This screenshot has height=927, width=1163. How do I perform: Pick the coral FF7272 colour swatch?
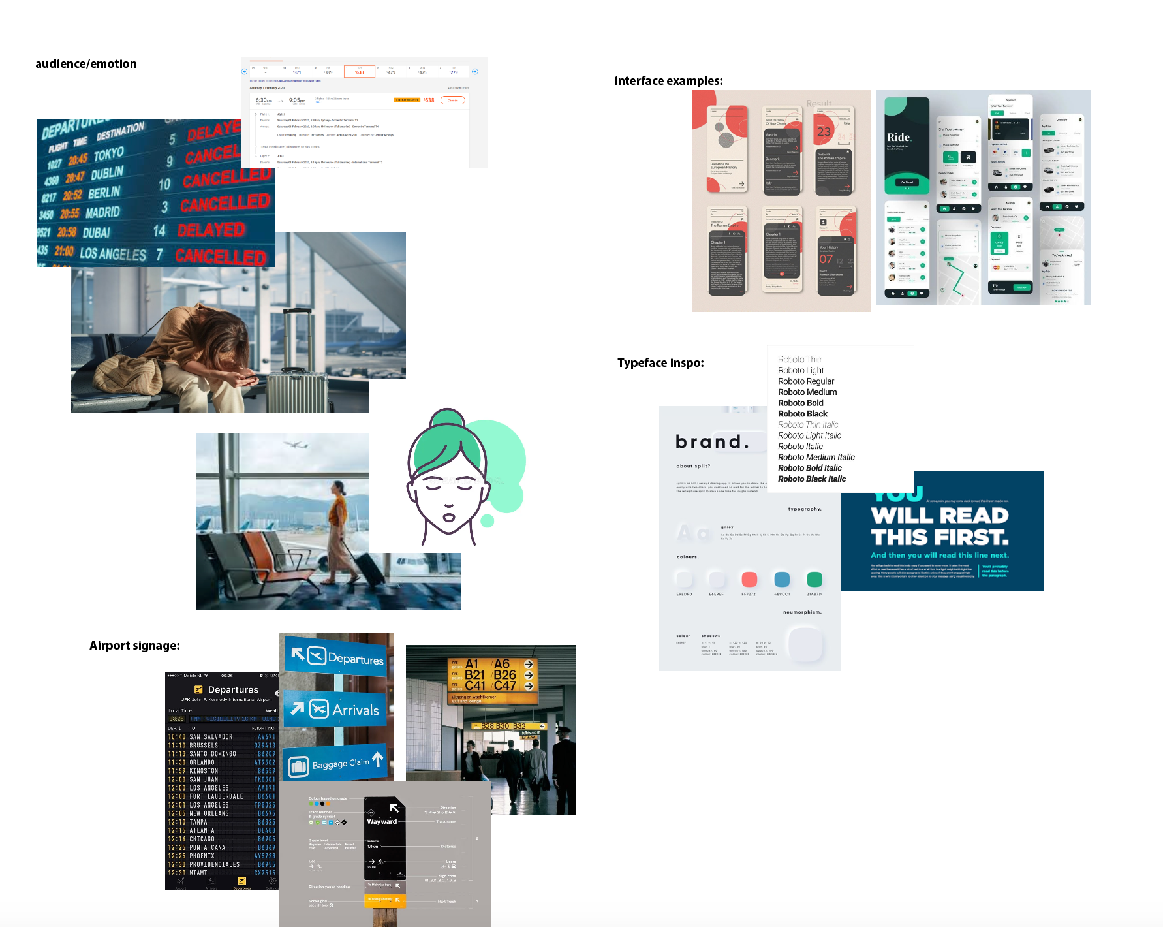coord(749,578)
